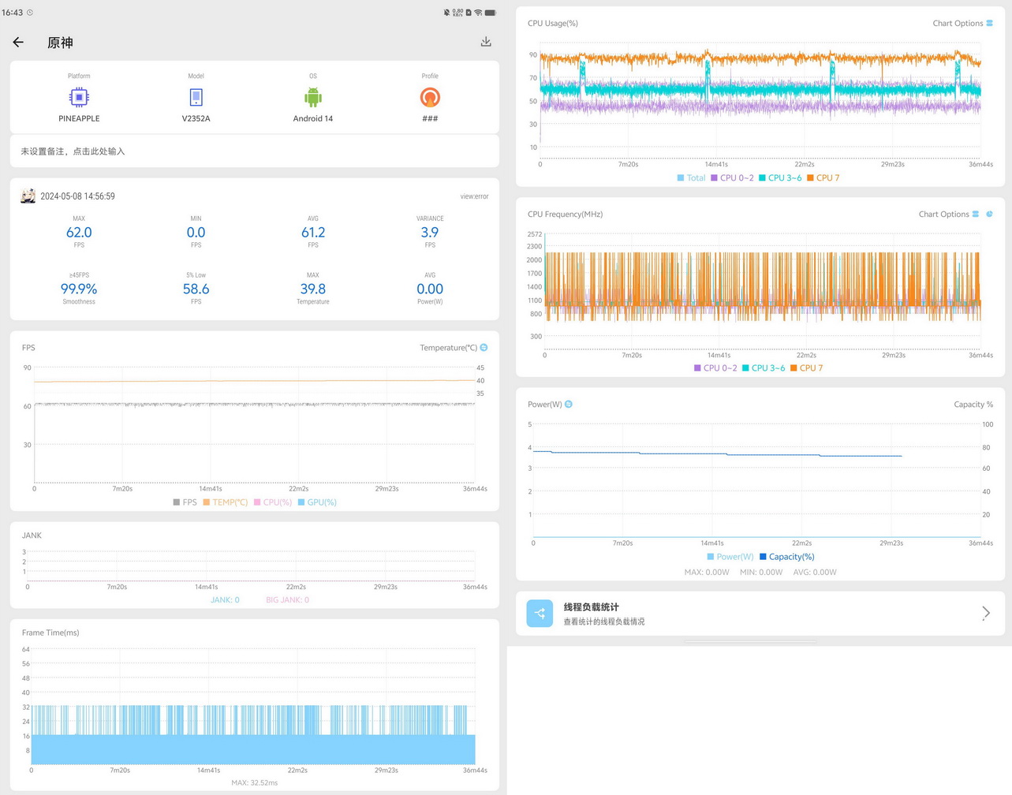Click the AVG: 0.00W power summary

pyautogui.click(x=815, y=573)
